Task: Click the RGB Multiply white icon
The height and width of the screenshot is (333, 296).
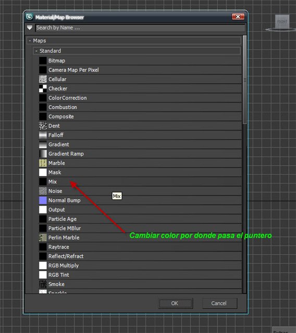Action: point(43,265)
